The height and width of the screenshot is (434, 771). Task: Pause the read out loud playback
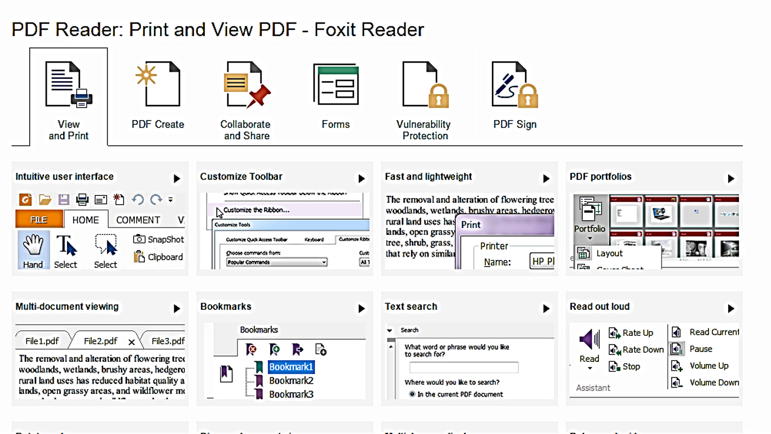676,349
